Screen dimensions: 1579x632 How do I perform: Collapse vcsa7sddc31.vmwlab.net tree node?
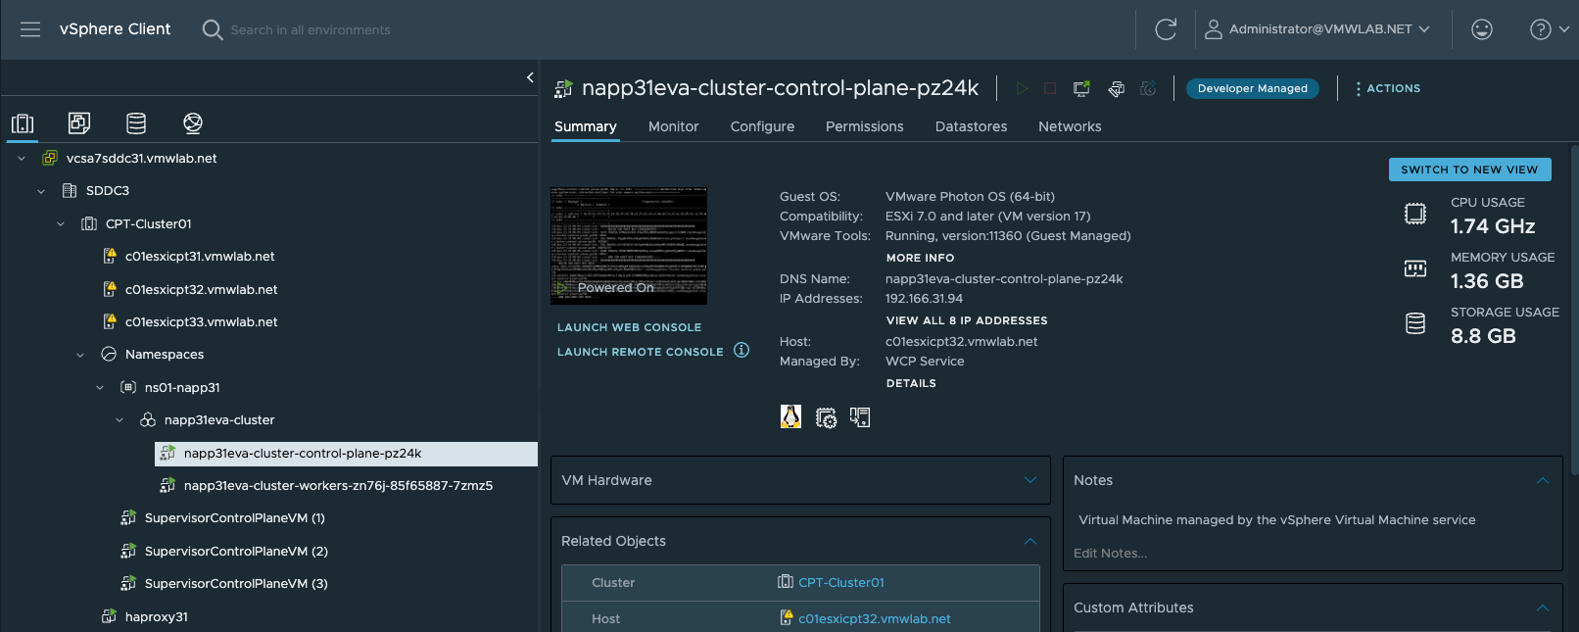(x=22, y=158)
